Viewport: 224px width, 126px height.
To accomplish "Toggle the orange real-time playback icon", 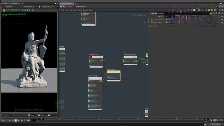I will click(215, 120).
